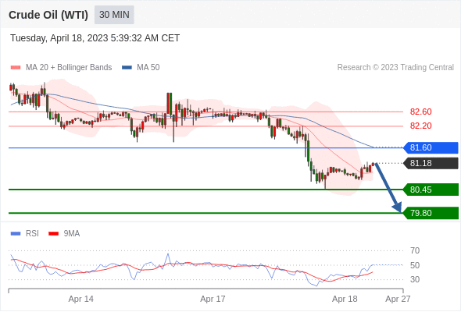Click the Apr 17 date axis label
Screen dimensions: 461x312
point(213,299)
